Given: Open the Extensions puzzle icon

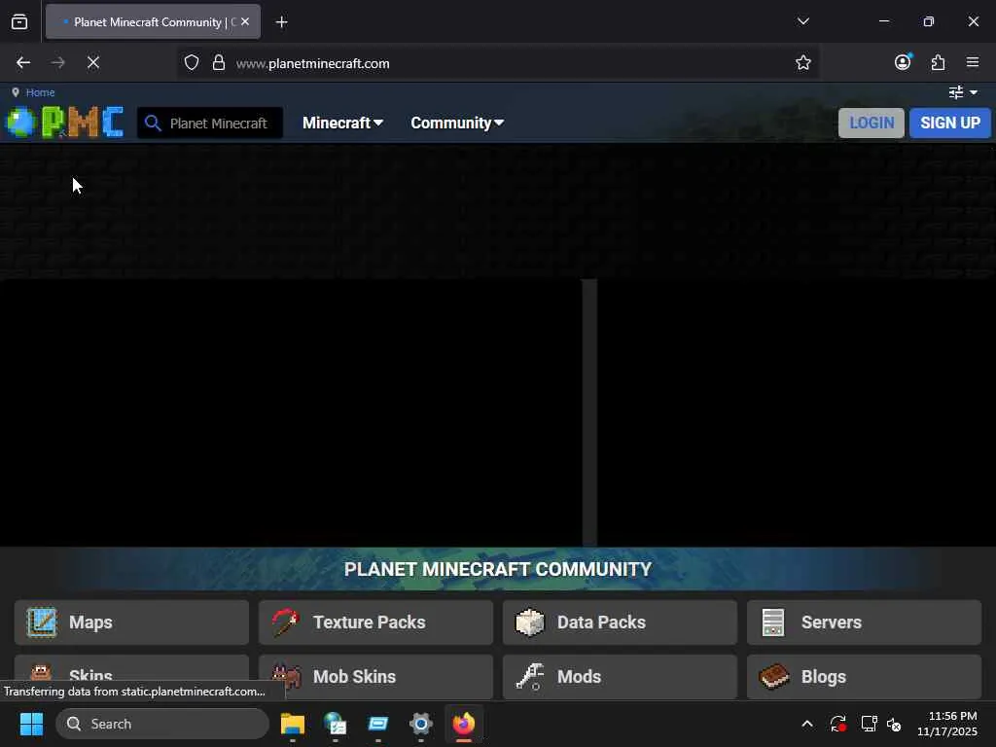Looking at the screenshot, I should tap(938, 62).
